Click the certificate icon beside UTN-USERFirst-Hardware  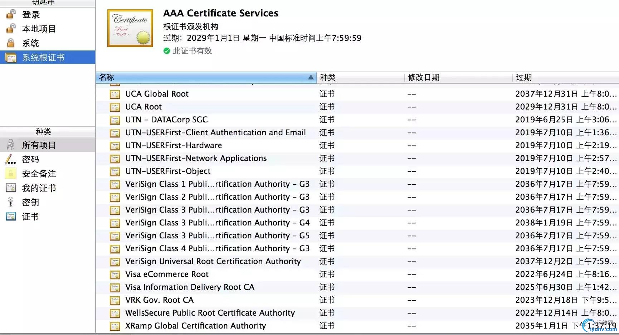115,146
